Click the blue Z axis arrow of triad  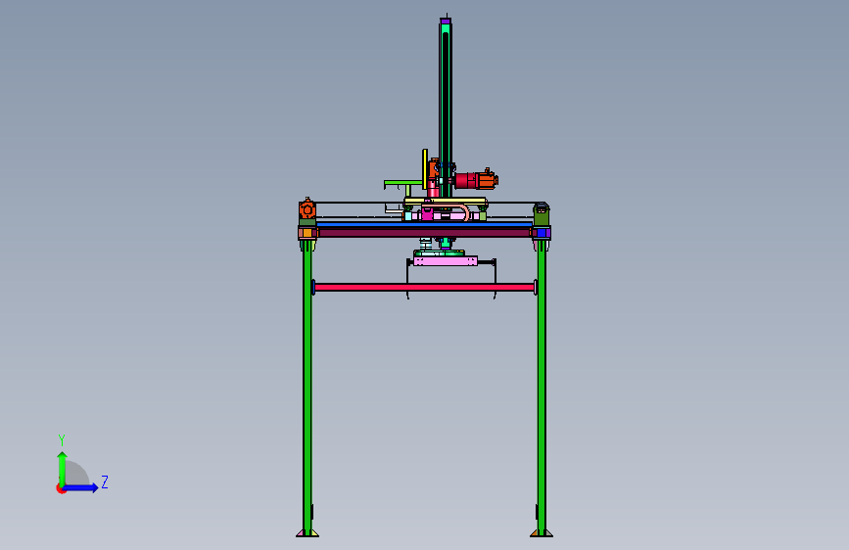(x=80, y=487)
